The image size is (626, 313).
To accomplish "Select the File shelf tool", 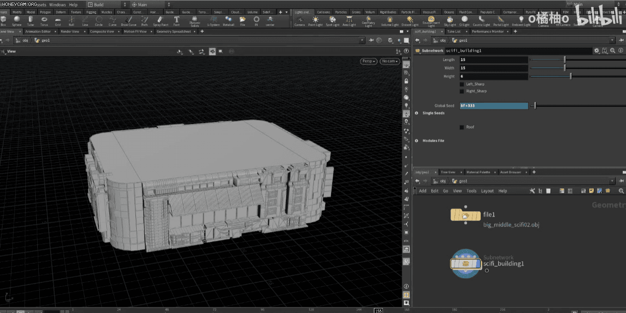I will point(243,20).
